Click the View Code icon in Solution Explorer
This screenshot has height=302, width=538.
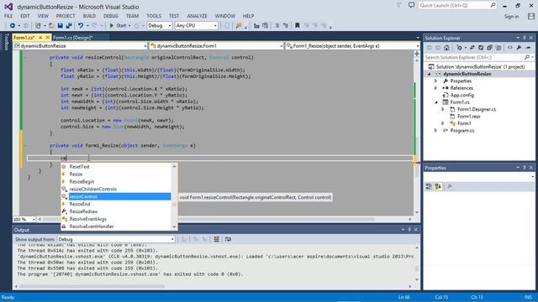click(x=510, y=48)
